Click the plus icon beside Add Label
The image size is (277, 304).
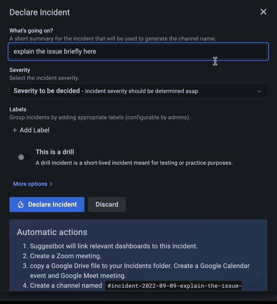(x=14, y=130)
